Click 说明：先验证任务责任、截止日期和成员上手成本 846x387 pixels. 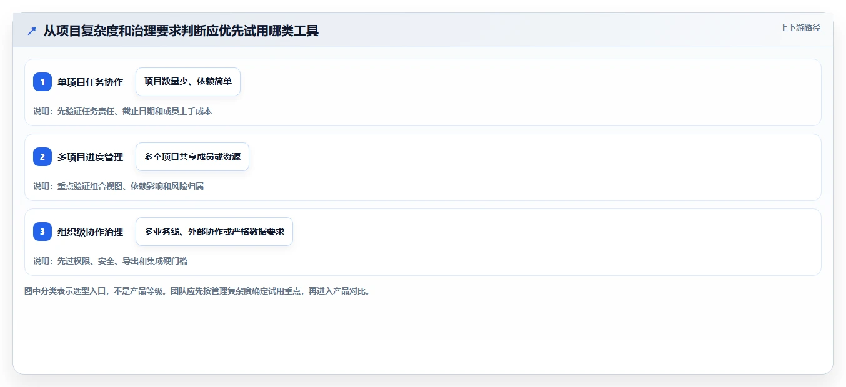tap(122, 111)
